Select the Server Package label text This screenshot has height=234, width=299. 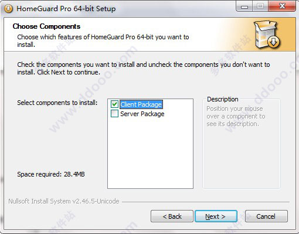coord(142,114)
